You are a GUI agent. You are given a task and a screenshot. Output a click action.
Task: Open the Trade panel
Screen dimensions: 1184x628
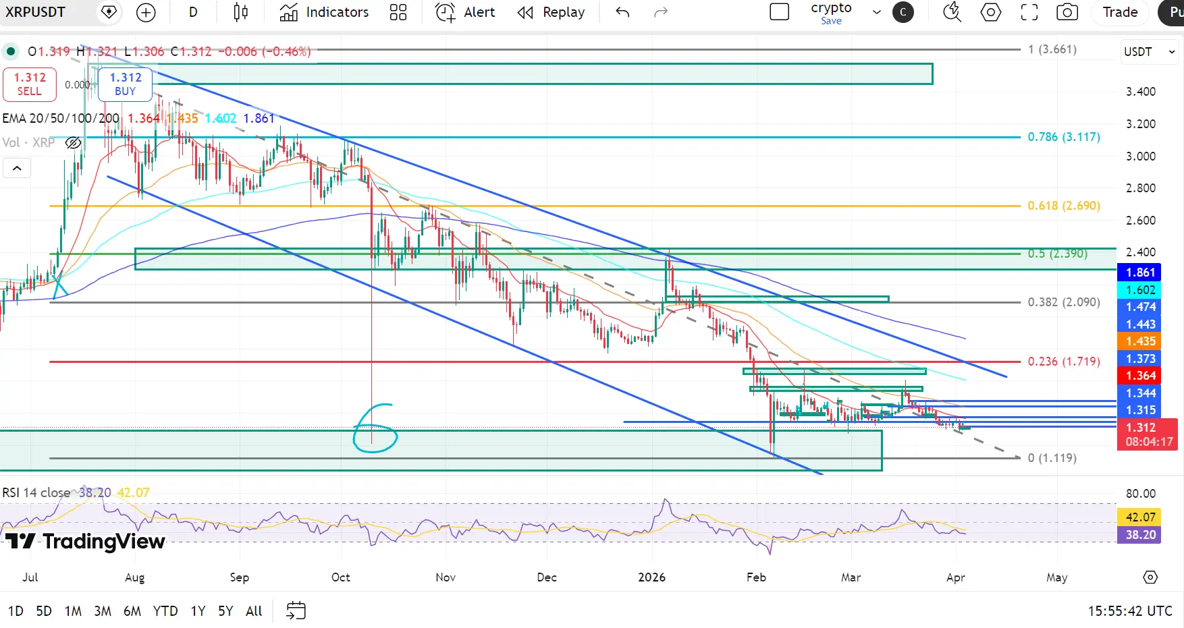1121,12
